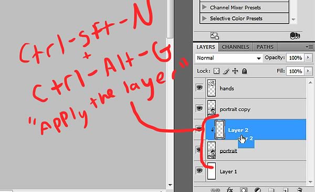Click the hands layer thumbnail
This screenshot has width=315, height=192.
tap(212, 88)
